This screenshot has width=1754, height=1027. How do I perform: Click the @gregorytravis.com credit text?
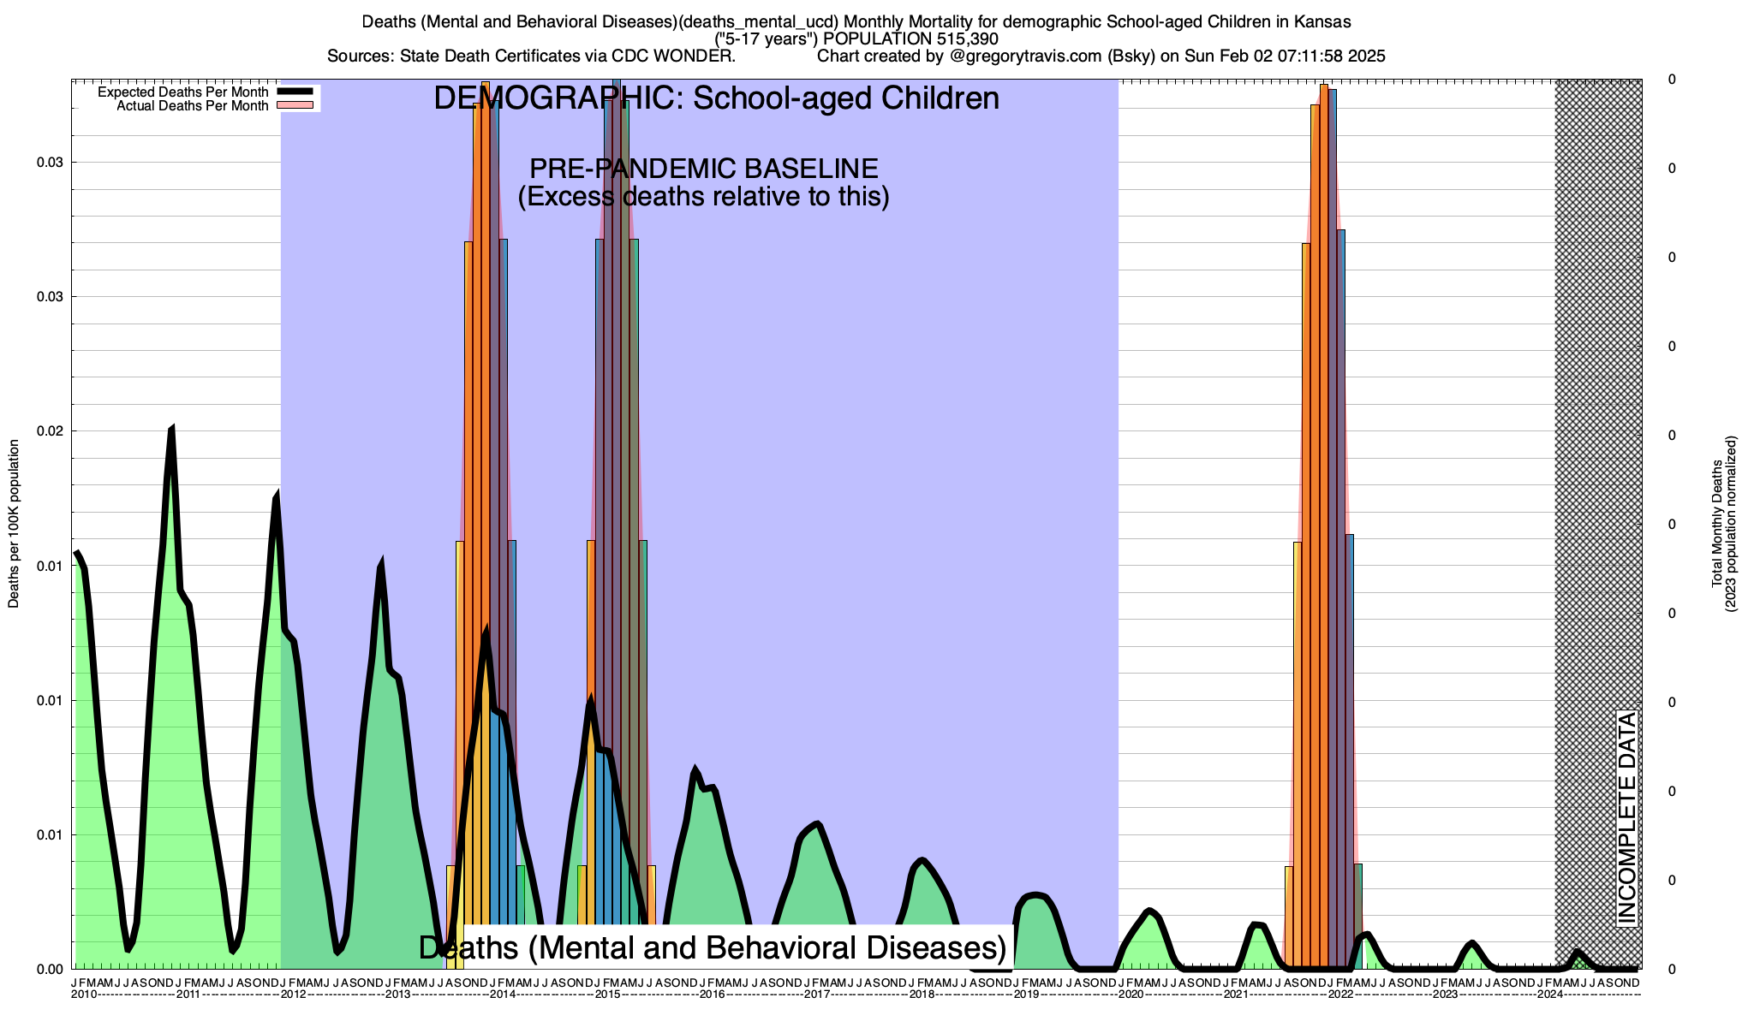coord(1026,56)
